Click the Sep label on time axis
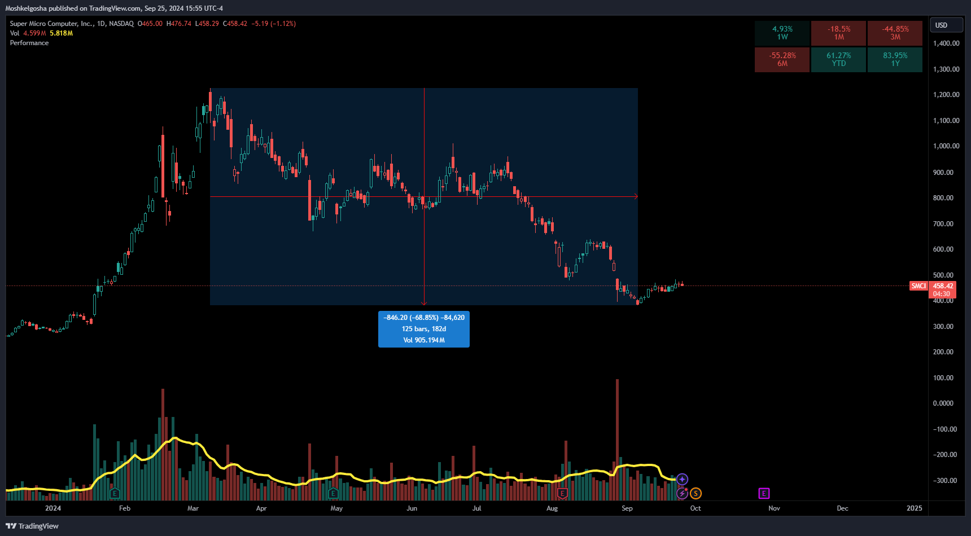 627,508
